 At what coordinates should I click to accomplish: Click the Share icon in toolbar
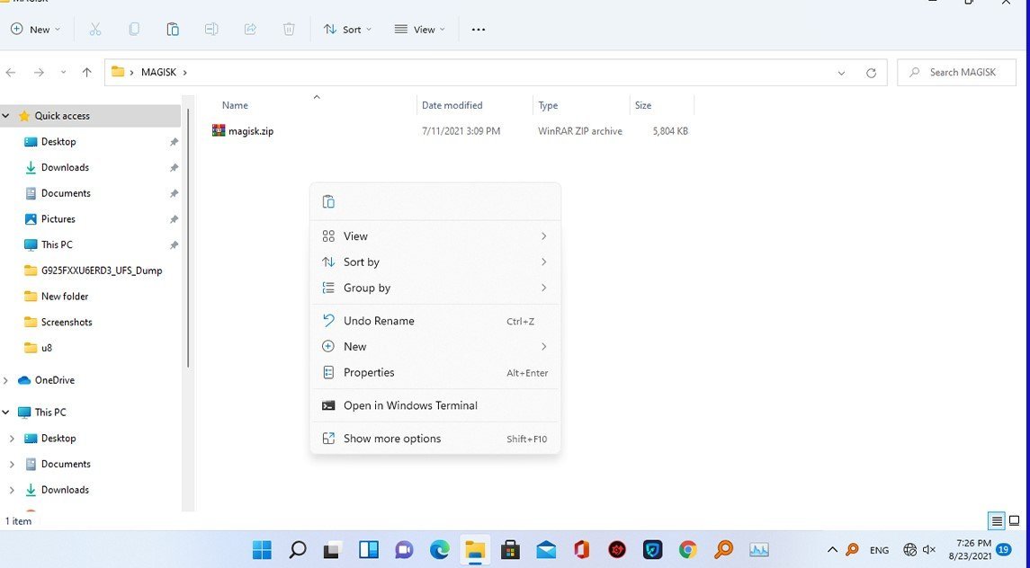click(x=250, y=30)
